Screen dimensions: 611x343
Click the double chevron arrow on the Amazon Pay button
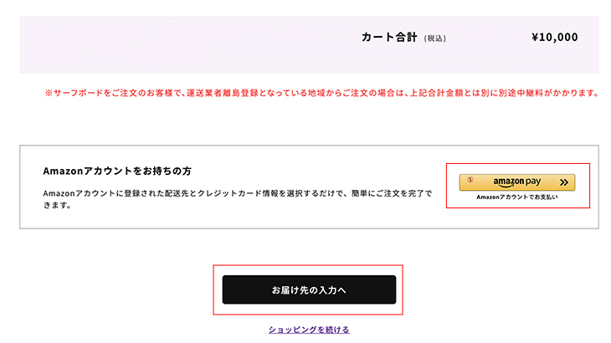click(565, 182)
